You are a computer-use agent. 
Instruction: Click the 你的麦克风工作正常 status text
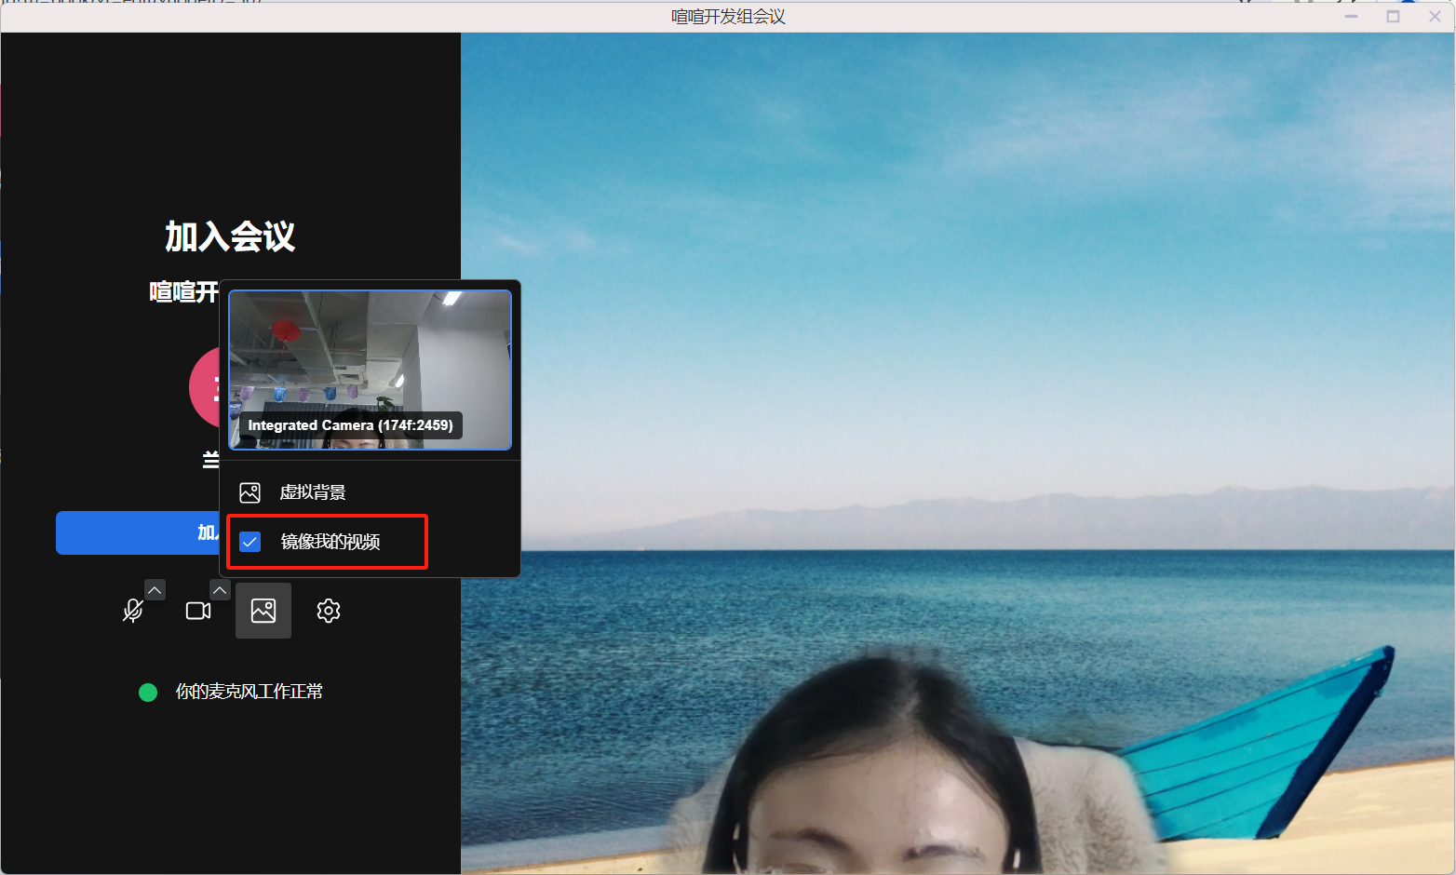tap(249, 692)
